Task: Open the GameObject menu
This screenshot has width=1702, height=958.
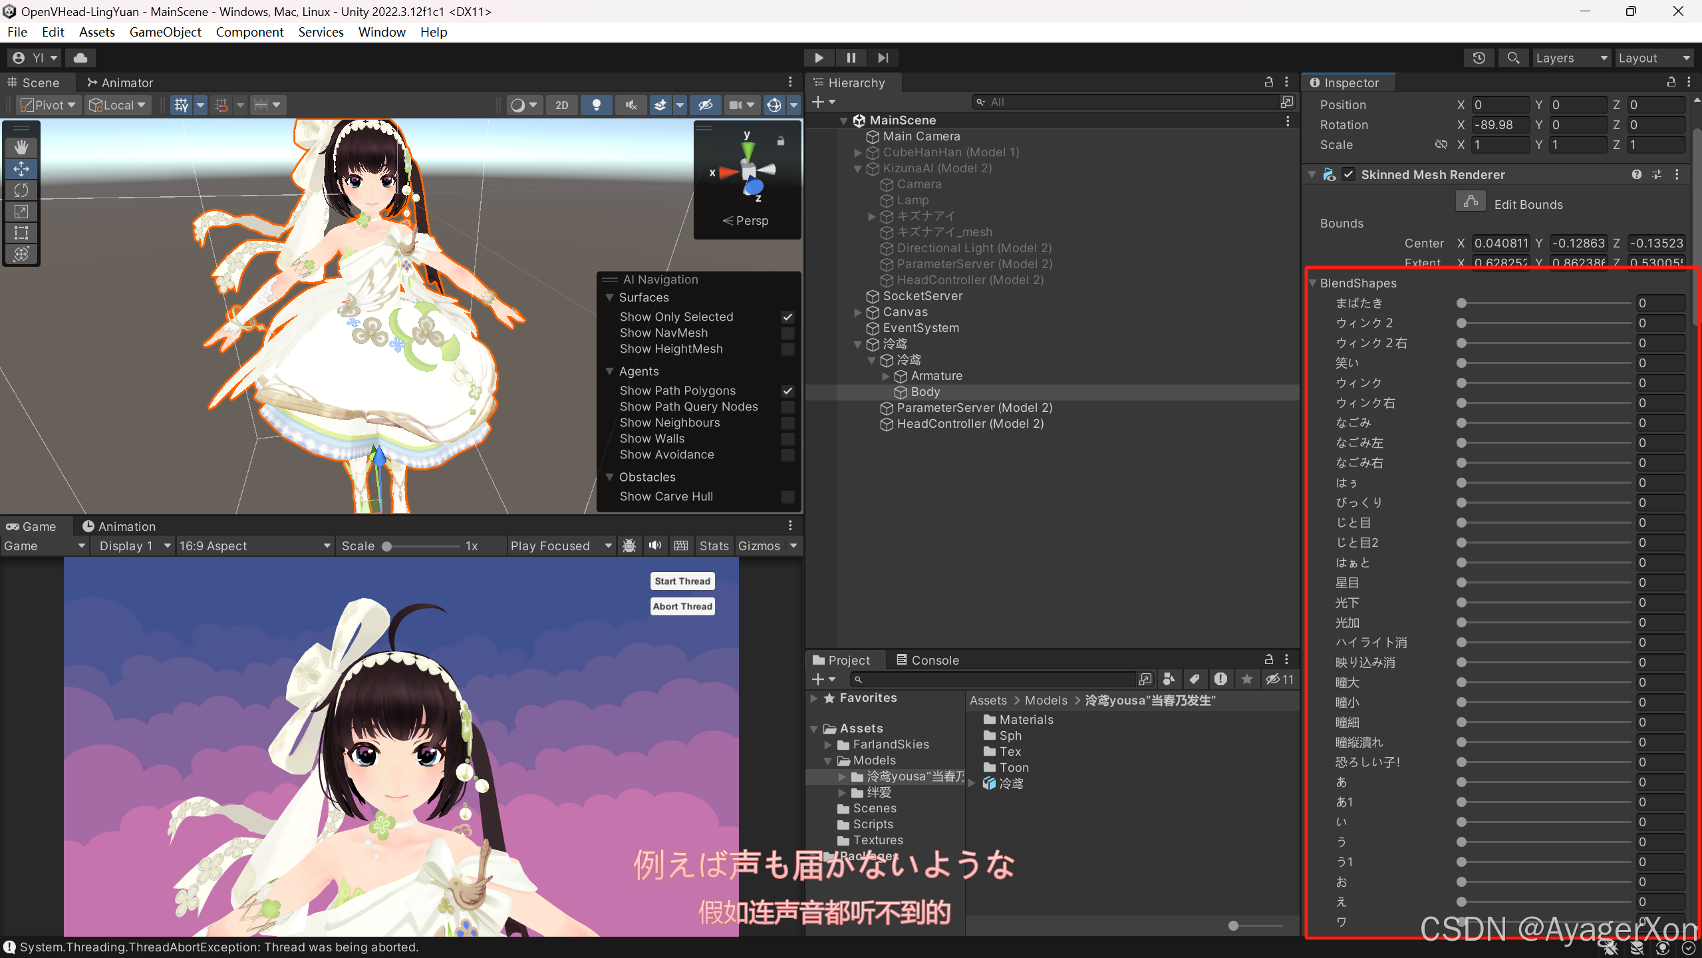Action: (165, 32)
